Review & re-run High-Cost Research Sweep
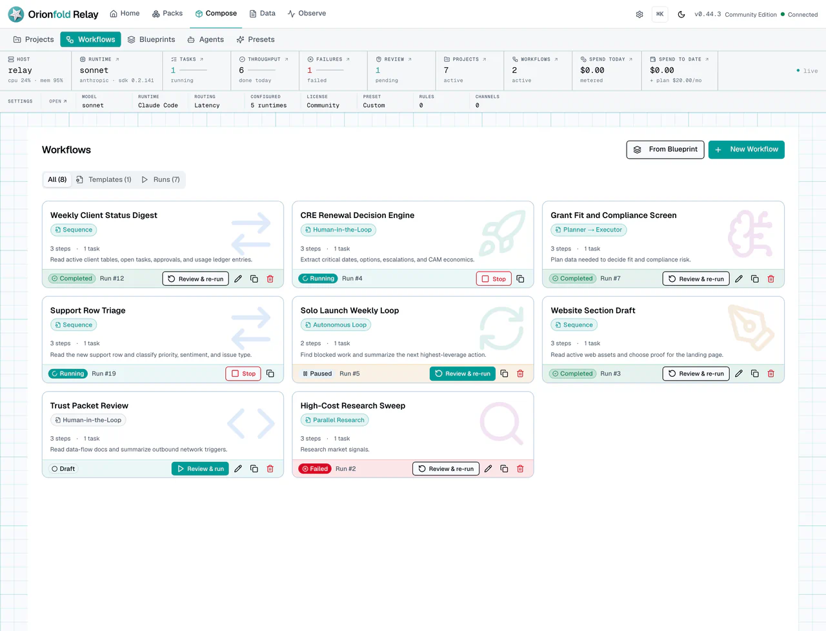The width and height of the screenshot is (826, 631). [446, 469]
